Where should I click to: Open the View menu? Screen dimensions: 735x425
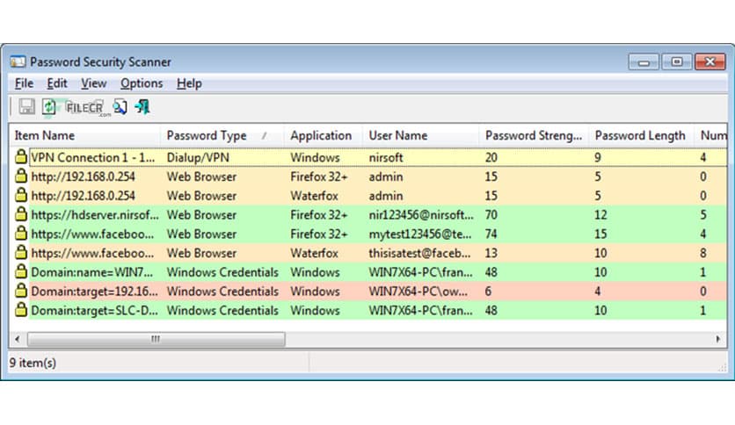point(93,83)
